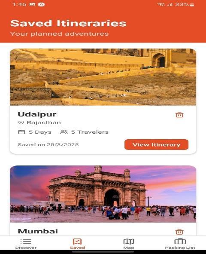Click the Saved on 25/3/2025 text

tap(48, 144)
